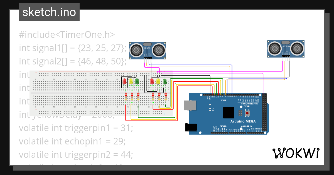
Task: Click the WOKWI logo
Action: (296, 153)
